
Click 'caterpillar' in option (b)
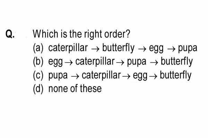click(x=95, y=61)
